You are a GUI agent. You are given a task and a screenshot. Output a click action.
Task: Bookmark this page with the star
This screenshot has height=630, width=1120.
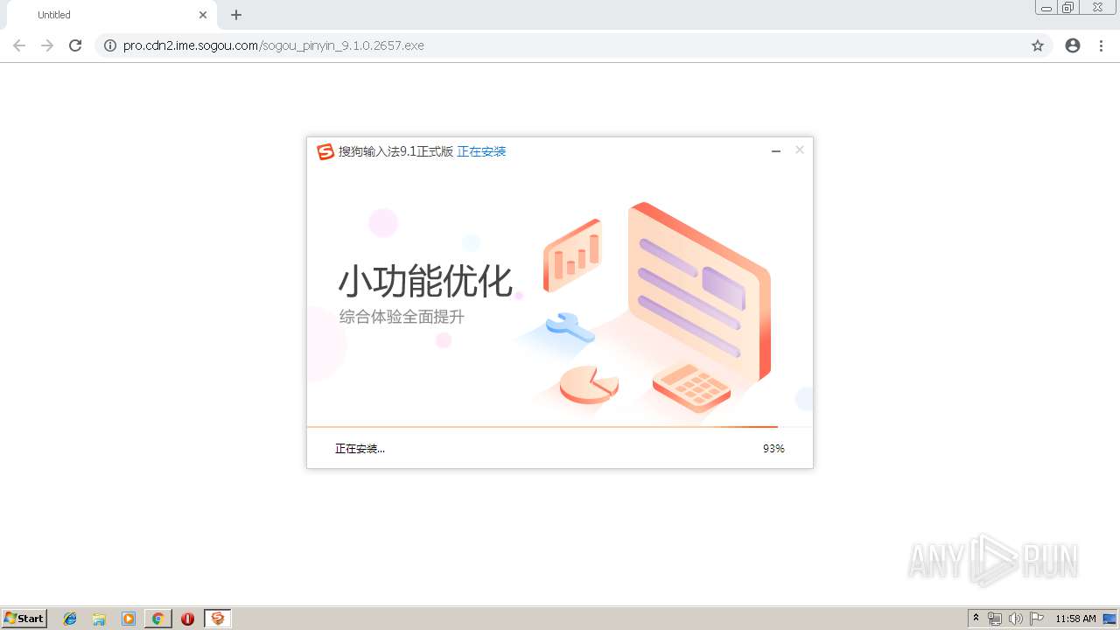(1038, 45)
